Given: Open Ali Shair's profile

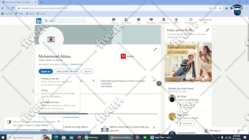Looking at the screenshot, I should [182, 97].
